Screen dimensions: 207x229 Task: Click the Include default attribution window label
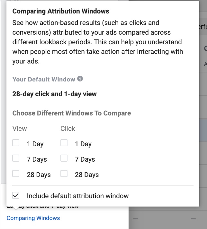click(x=78, y=196)
